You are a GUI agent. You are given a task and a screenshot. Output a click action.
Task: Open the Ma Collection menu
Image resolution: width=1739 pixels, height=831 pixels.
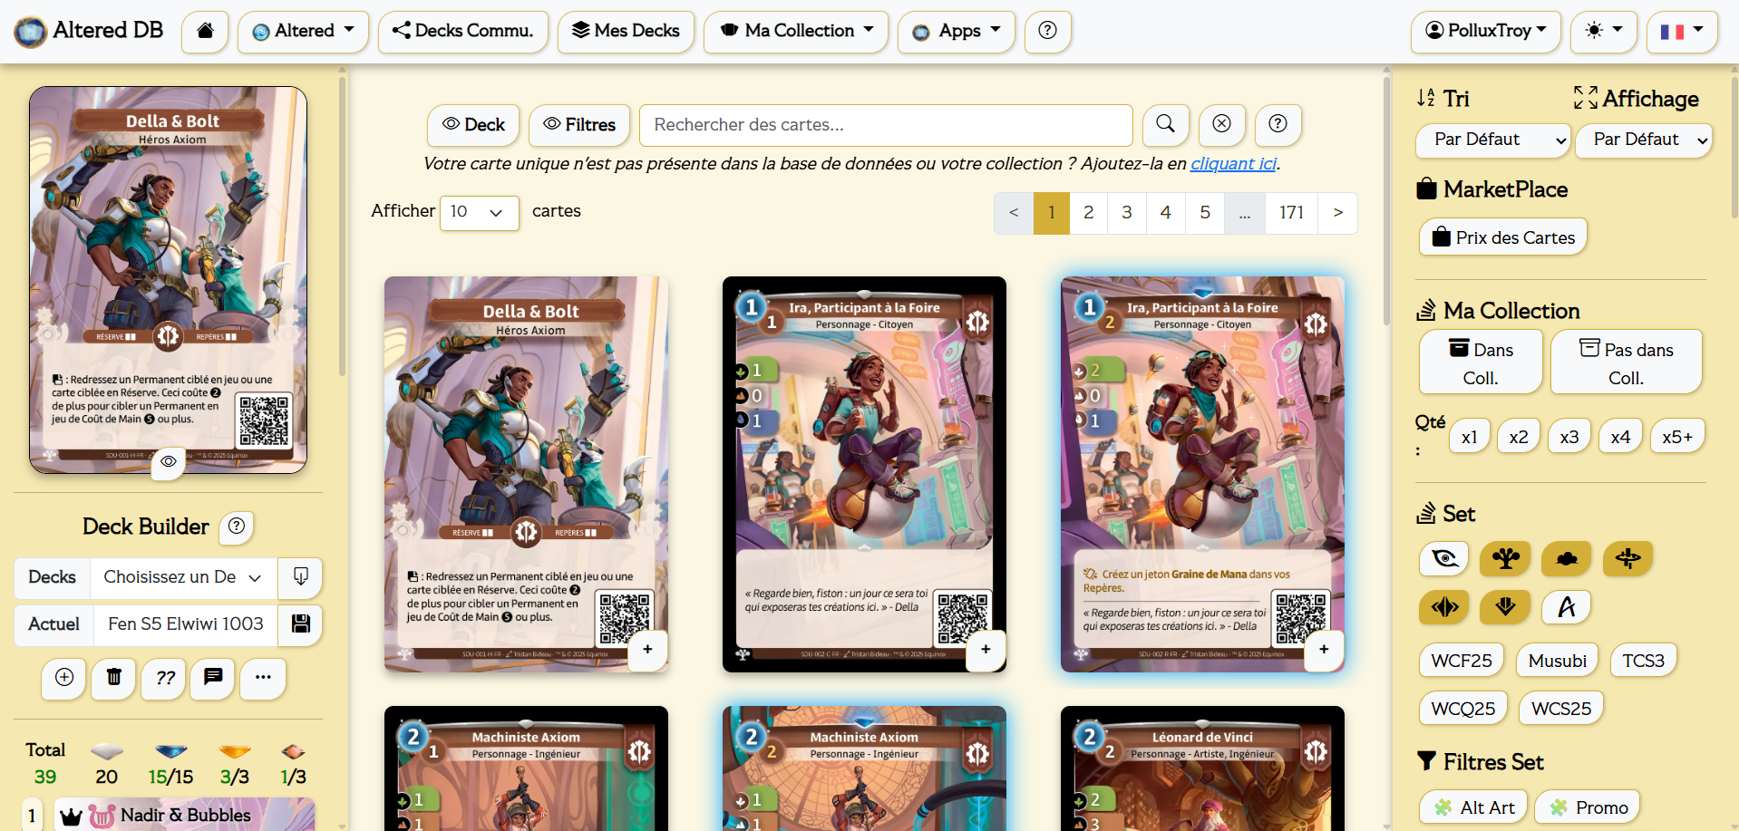coord(796,31)
